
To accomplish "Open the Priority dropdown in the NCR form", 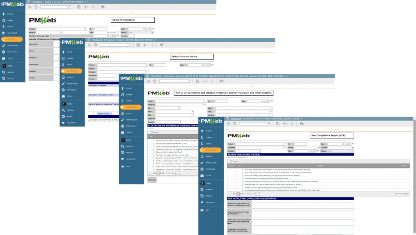I will point(318,148).
